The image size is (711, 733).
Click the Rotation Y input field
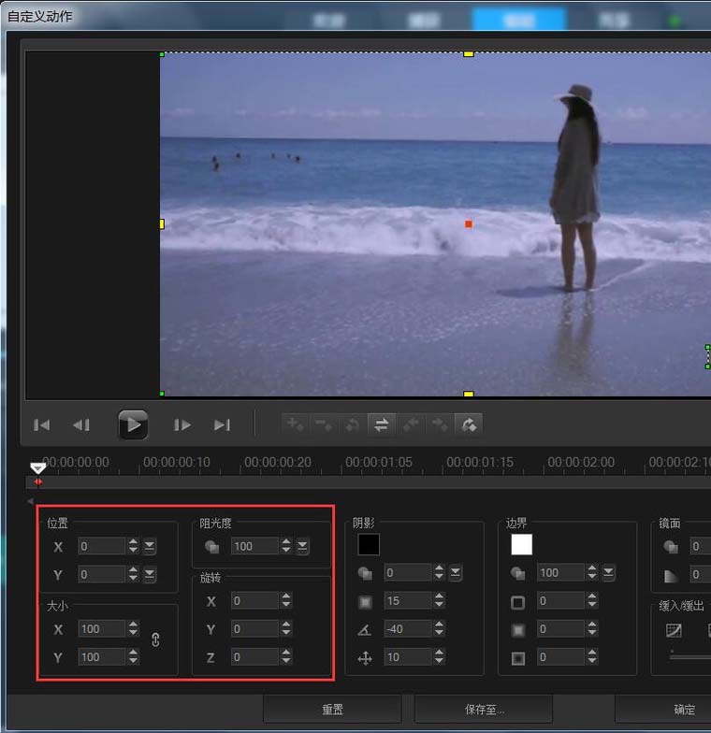click(x=254, y=628)
